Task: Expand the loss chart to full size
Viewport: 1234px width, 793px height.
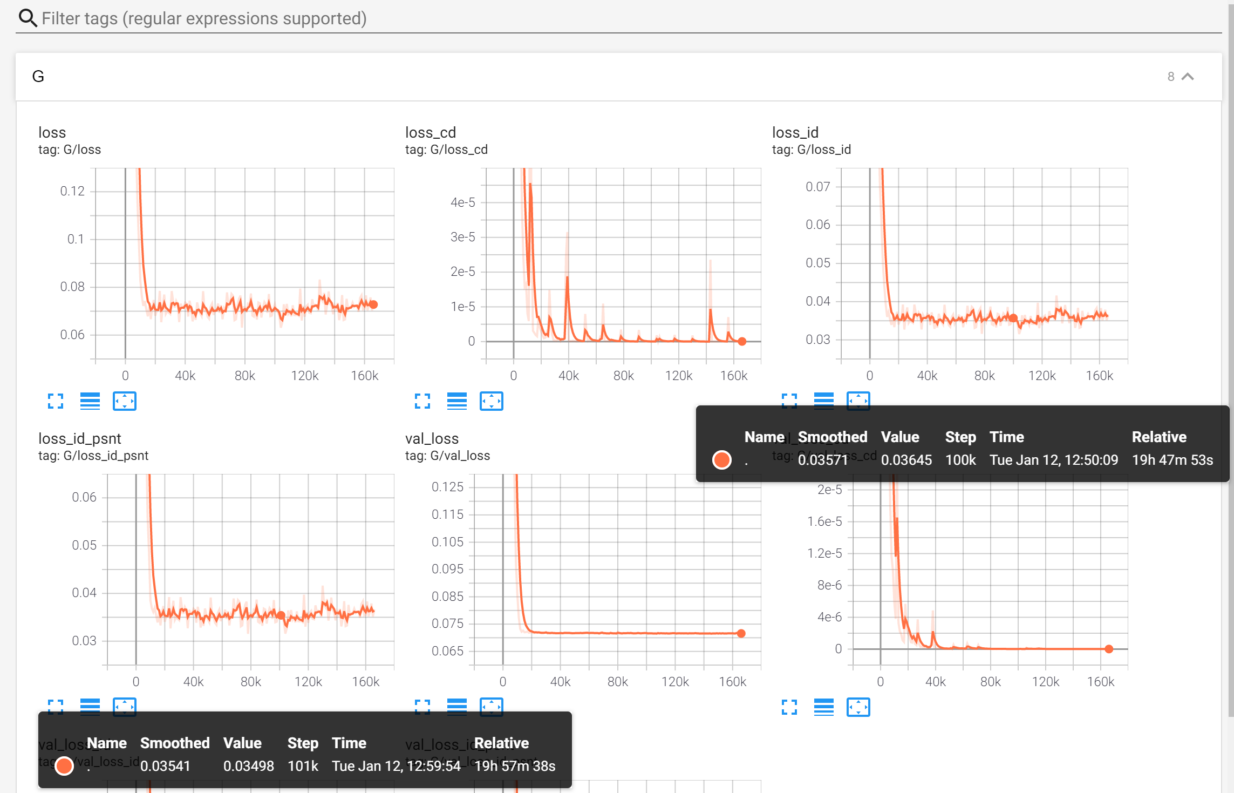Action: [x=56, y=401]
